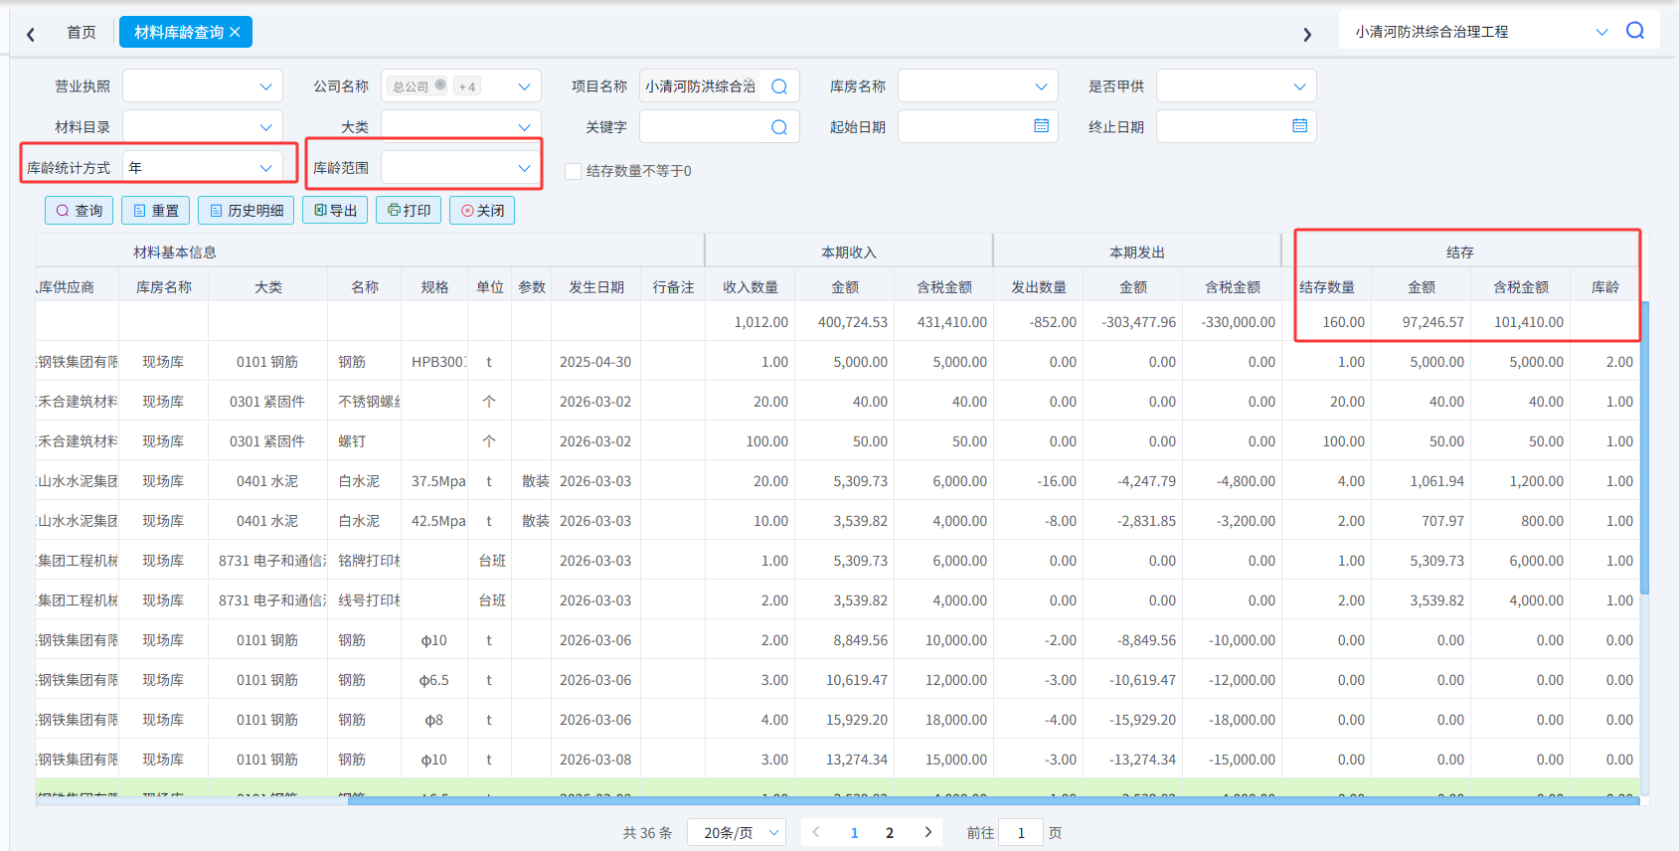Click the vertical scrollbar of the table
The width and height of the screenshot is (1679, 851).
[1645, 447]
